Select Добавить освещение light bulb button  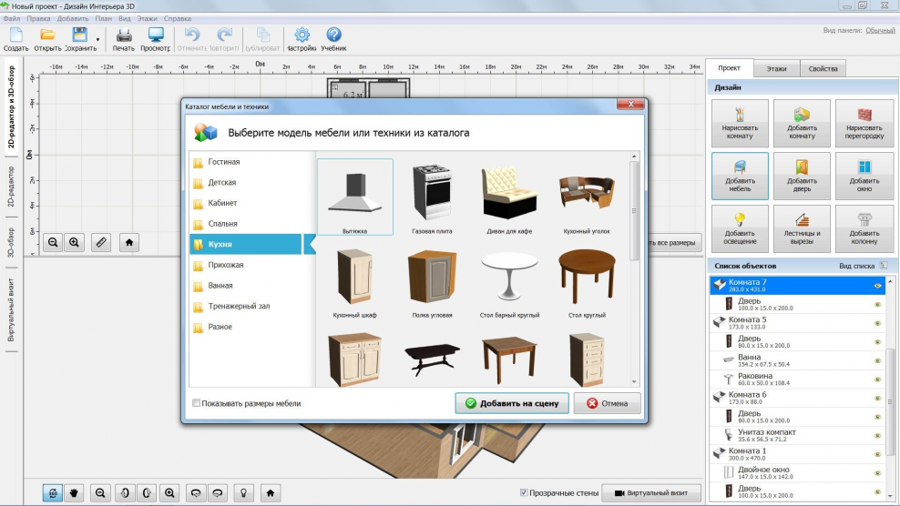pyautogui.click(x=740, y=228)
